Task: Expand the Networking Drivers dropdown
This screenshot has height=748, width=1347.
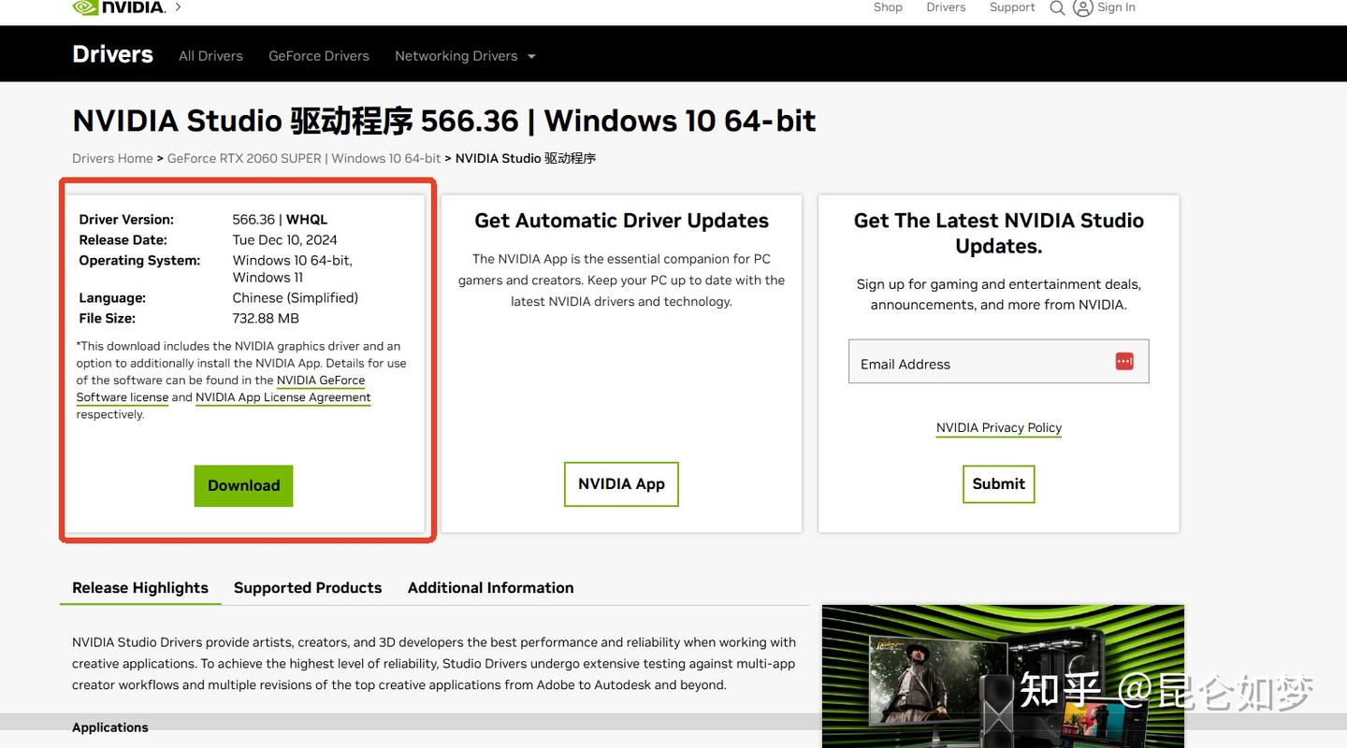Action: point(465,55)
